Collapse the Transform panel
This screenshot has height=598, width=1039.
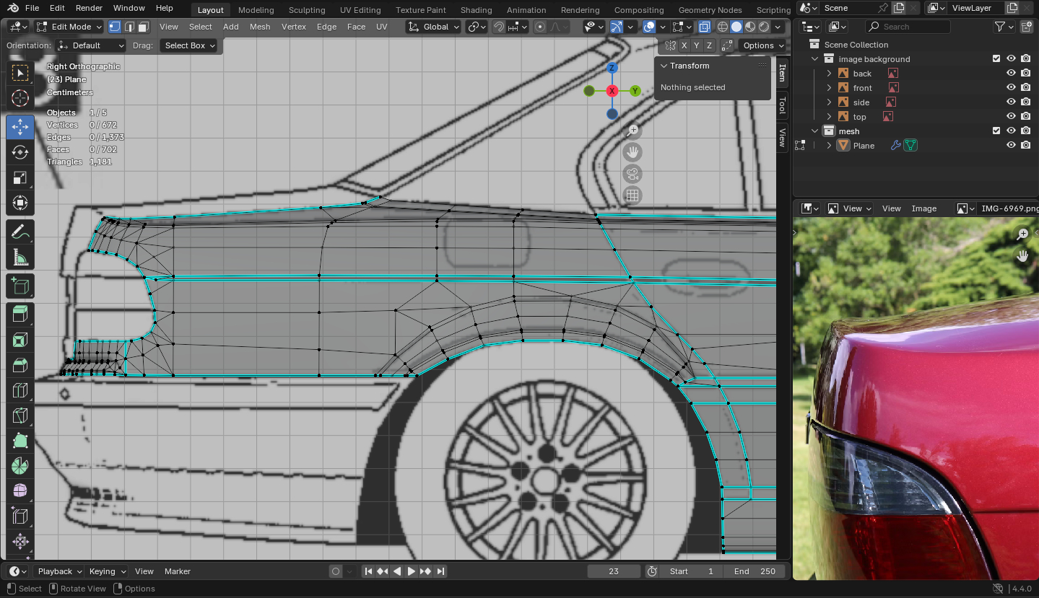tap(664, 66)
